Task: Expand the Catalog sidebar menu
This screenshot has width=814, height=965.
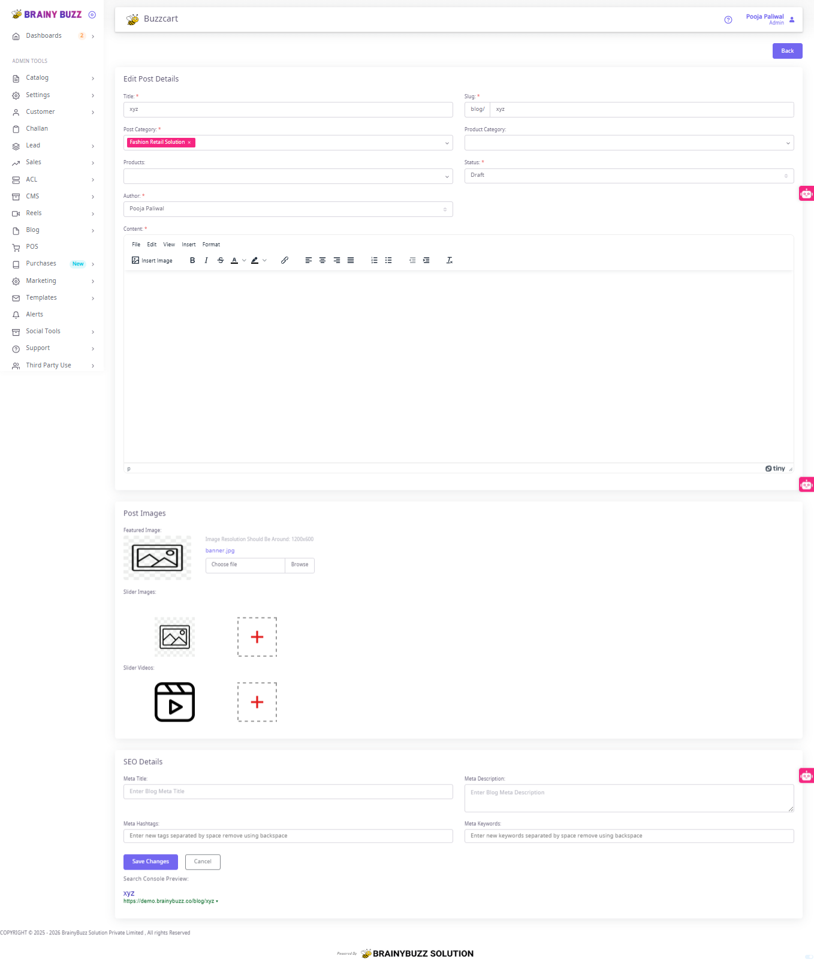Action: click(53, 78)
